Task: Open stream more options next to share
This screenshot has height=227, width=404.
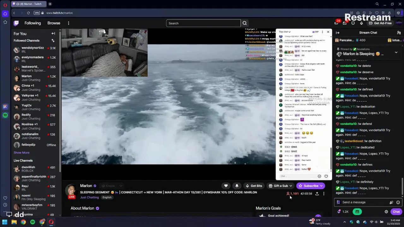Action: pyautogui.click(x=324, y=194)
